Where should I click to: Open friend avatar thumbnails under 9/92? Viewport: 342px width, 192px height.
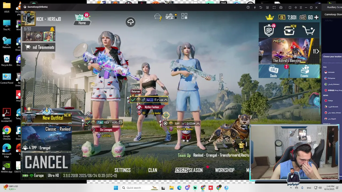pyautogui.click(x=39, y=36)
